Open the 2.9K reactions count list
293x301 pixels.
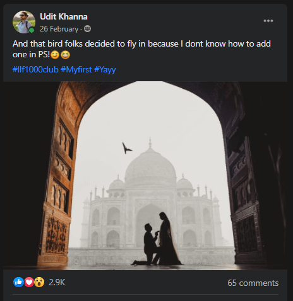(x=57, y=283)
